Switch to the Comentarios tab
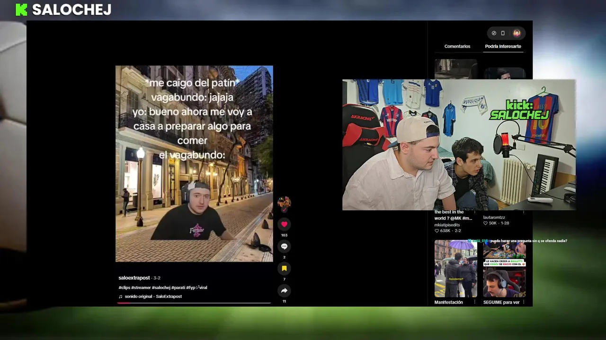The image size is (606, 340). click(x=457, y=46)
